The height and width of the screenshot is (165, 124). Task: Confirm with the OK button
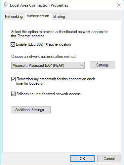click(82, 159)
